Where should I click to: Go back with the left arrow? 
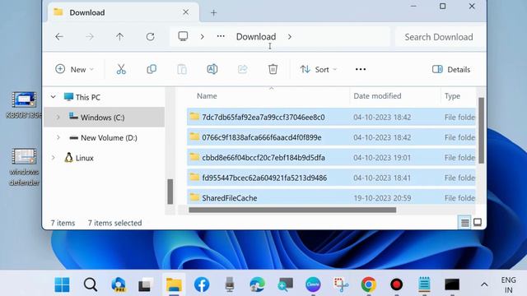[59, 36]
